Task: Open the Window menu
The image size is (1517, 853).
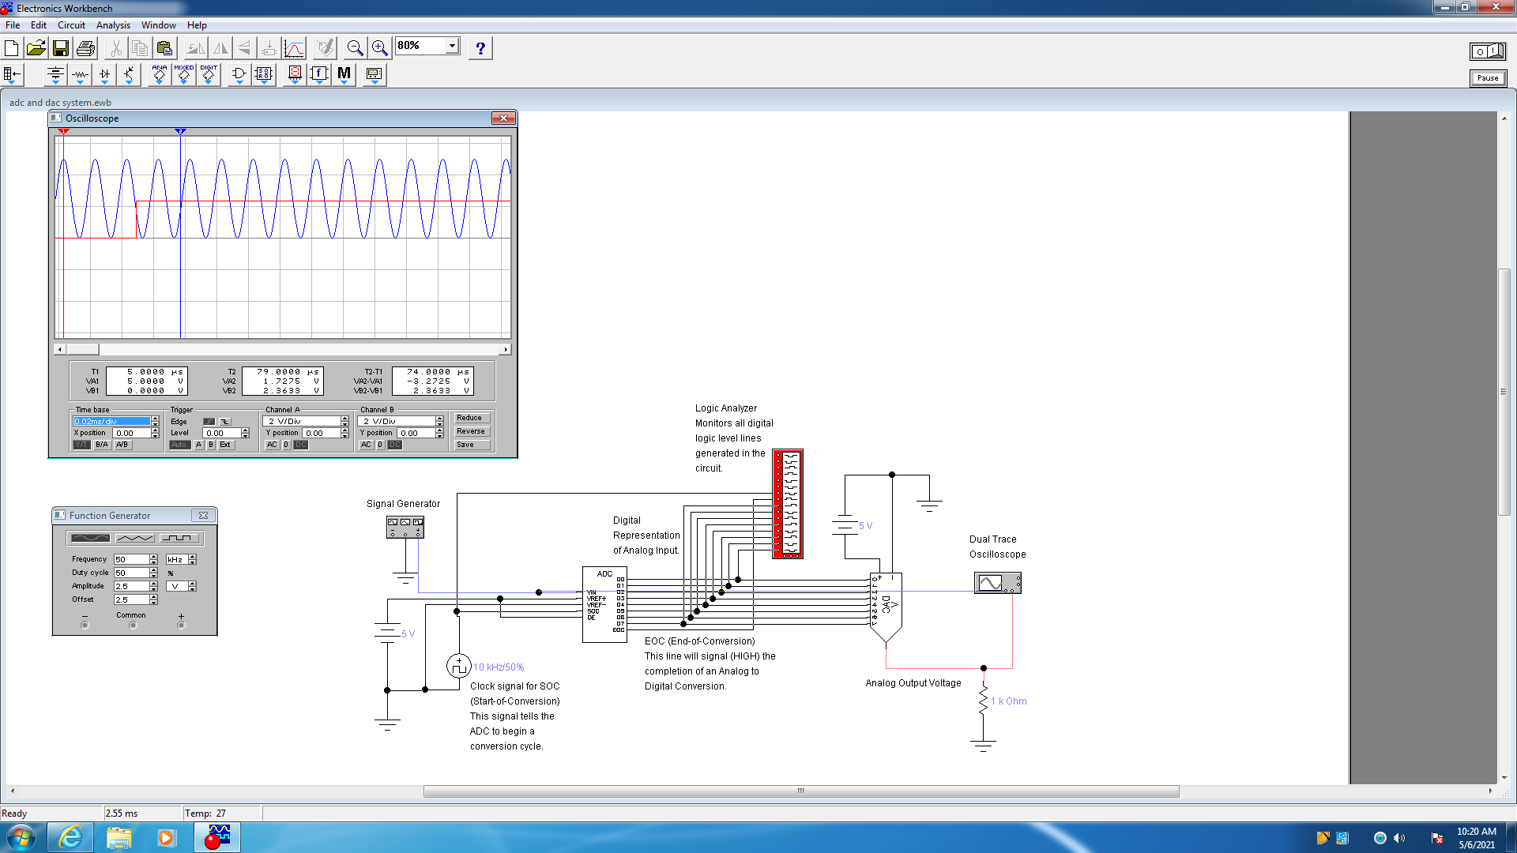Action: (x=159, y=25)
